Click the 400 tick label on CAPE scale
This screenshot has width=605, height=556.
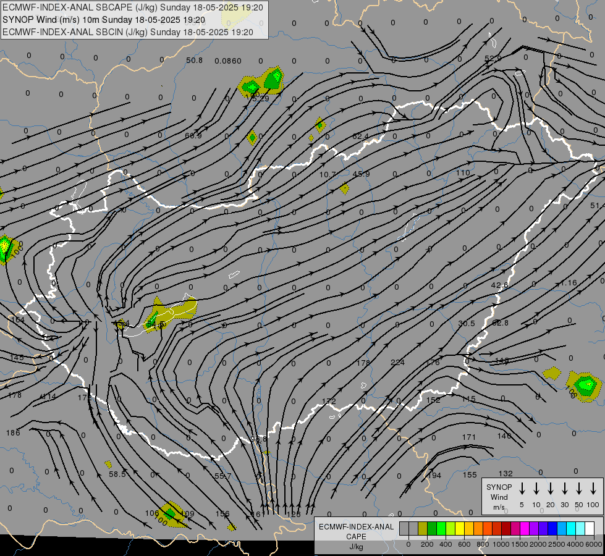coord(446,544)
